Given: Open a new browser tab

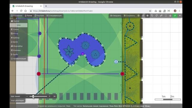Looking at the screenshot, I should (x=46, y=6).
